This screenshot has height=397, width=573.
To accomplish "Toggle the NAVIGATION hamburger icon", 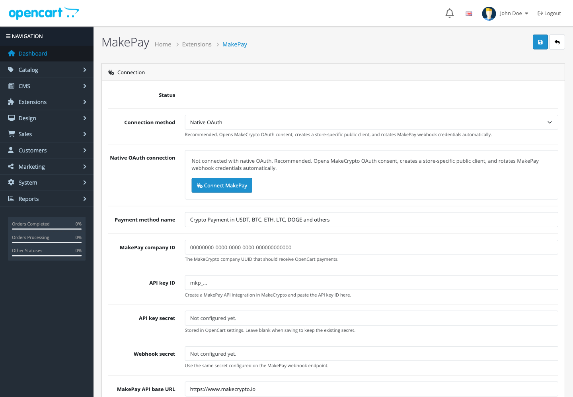I will pyautogui.click(x=8, y=36).
